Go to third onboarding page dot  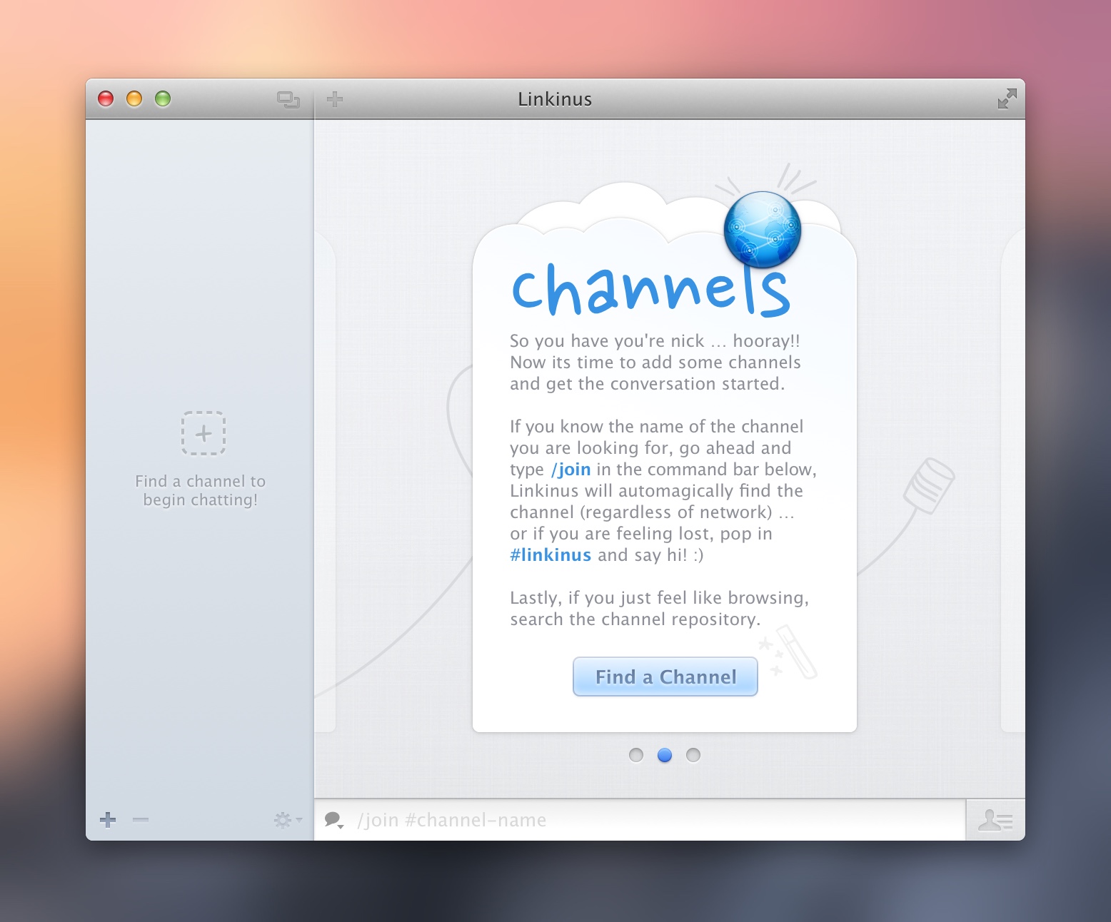(x=693, y=755)
